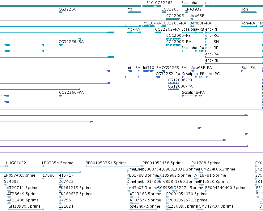Select the IntS10 gene label
Viewport: 263px width, 211px height.
[x=148, y=3]
